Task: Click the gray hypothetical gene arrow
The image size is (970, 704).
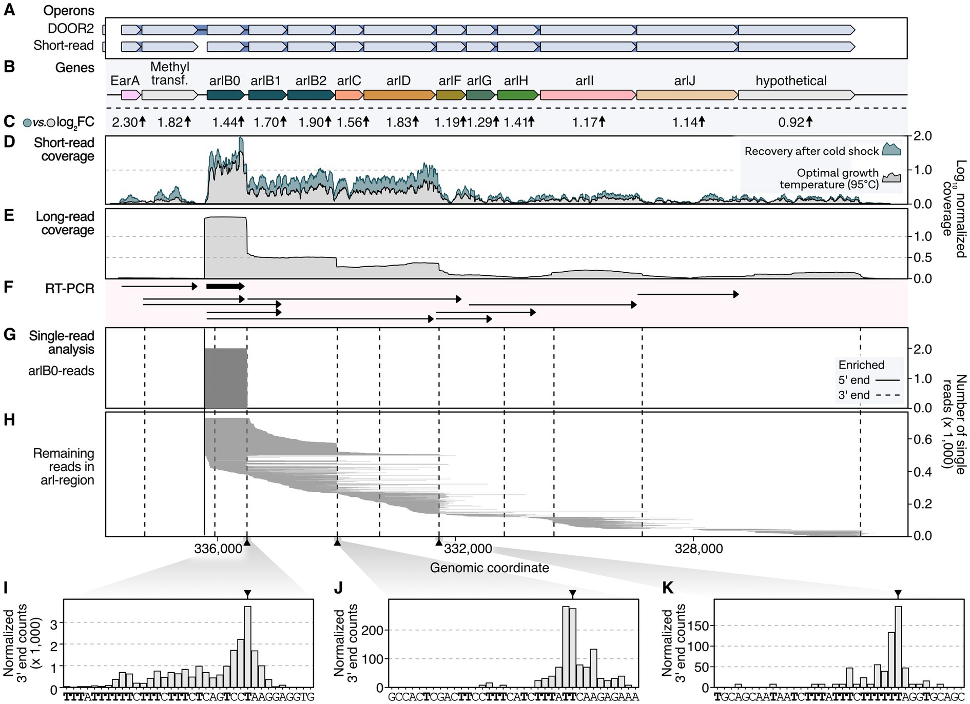Action: tap(797, 95)
